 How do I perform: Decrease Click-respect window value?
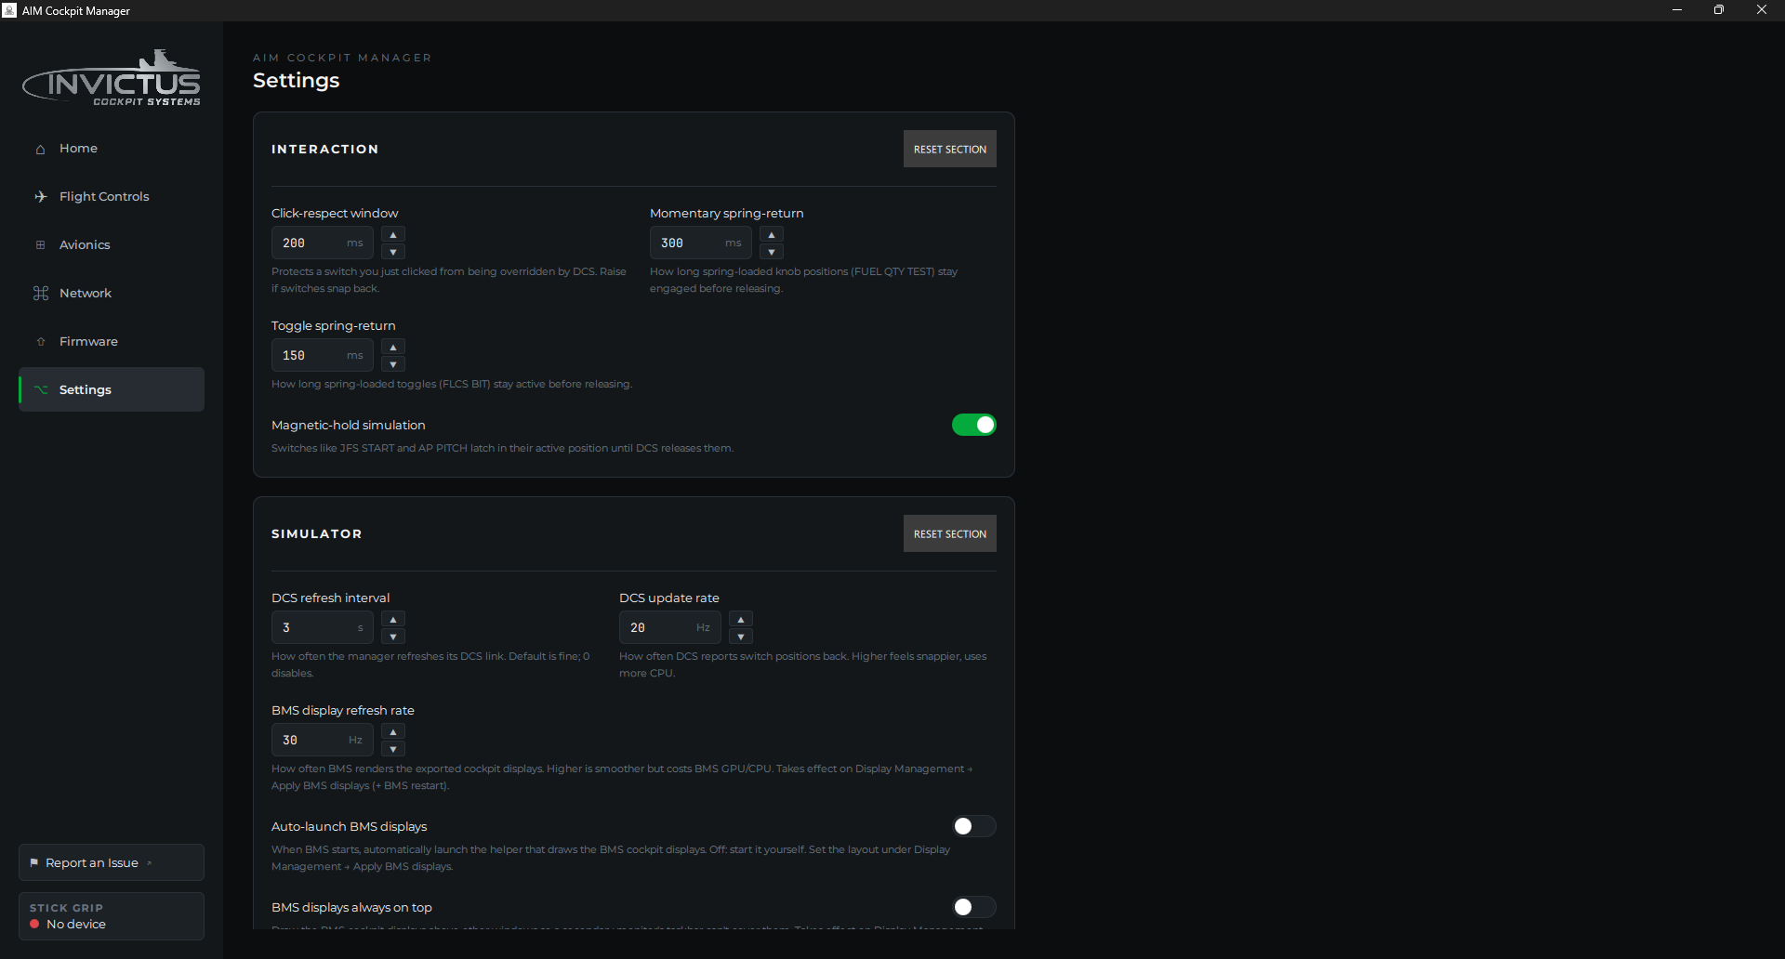coord(393,252)
